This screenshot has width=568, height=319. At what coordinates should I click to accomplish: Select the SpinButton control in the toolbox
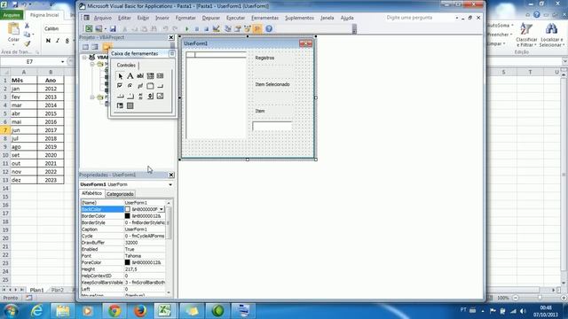(150, 97)
